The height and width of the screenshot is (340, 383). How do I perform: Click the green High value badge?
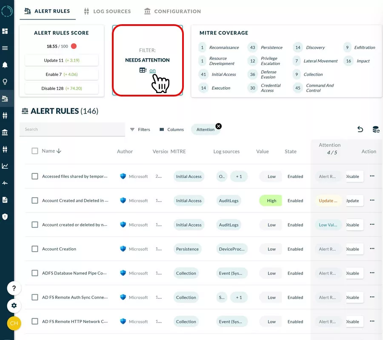coord(271,201)
